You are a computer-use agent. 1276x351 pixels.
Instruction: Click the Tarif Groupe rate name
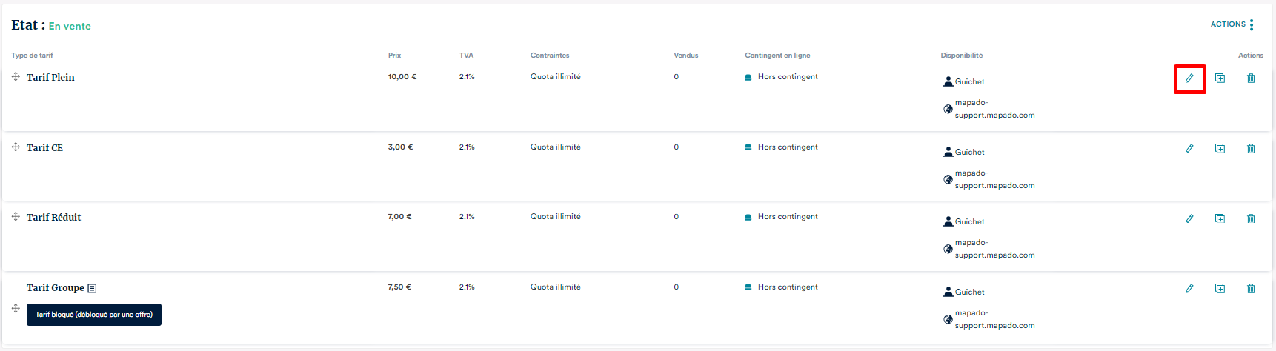(x=56, y=287)
